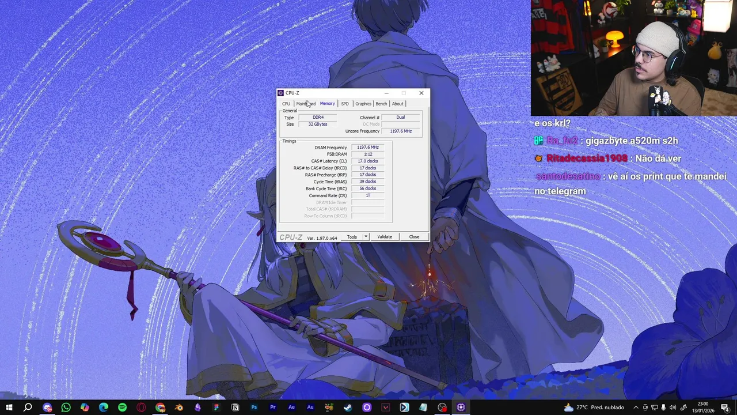The width and height of the screenshot is (737, 415).
Task: Minimize the CPU-Z window
Action: pyautogui.click(x=386, y=93)
